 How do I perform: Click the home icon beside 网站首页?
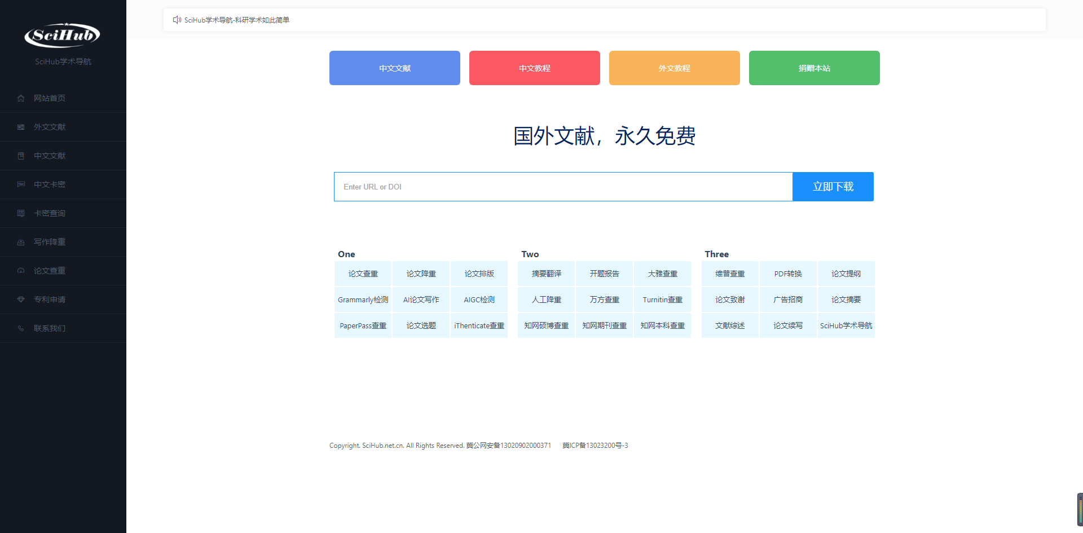[21, 98]
